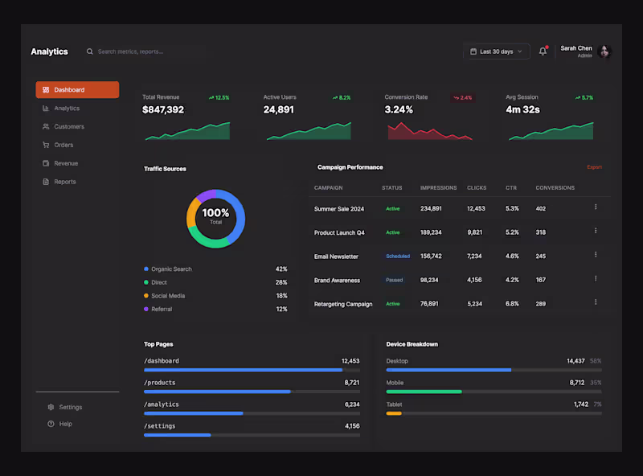Image resolution: width=643 pixels, height=476 pixels.
Task: Click the Active Users 8.2% trend badge
Action: click(x=342, y=97)
